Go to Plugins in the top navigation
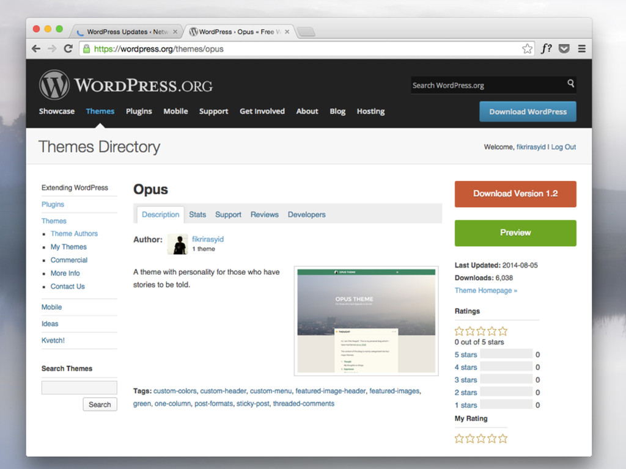 pos(139,111)
